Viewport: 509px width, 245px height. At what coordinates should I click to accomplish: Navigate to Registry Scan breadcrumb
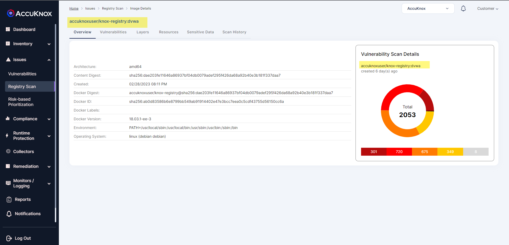(x=113, y=8)
